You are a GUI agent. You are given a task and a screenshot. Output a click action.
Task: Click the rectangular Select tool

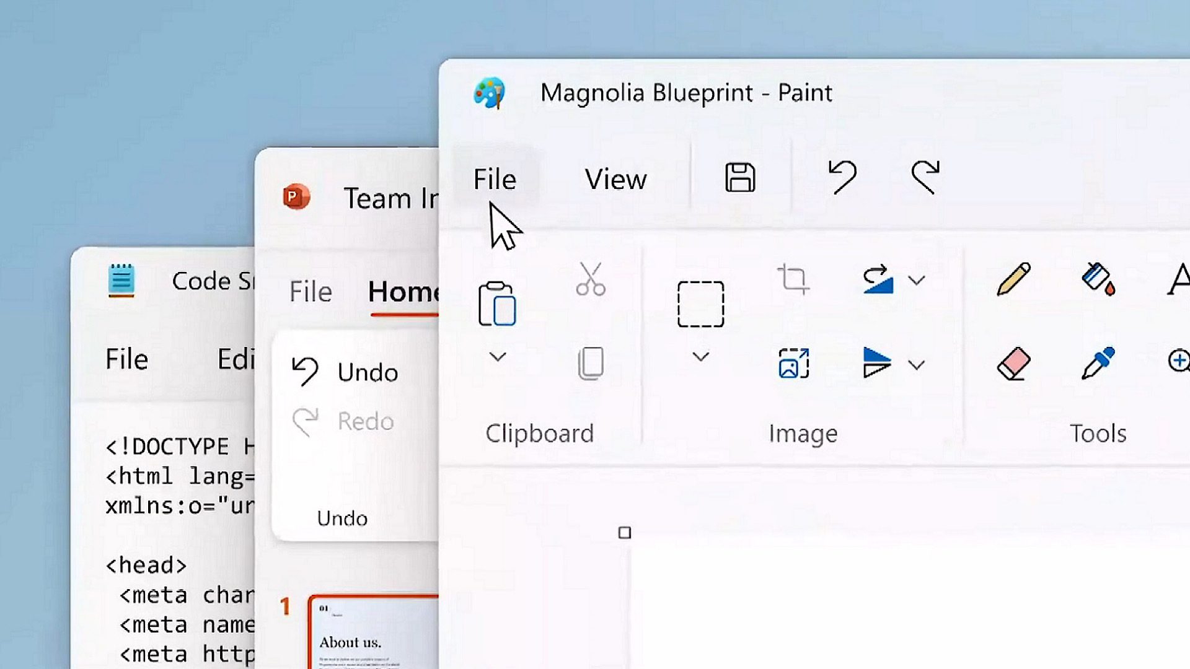(x=700, y=304)
